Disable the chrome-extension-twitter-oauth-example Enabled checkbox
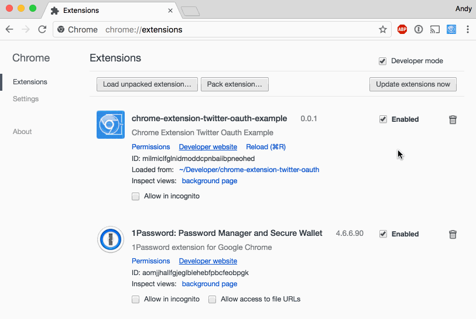The image size is (476, 319). (383, 119)
